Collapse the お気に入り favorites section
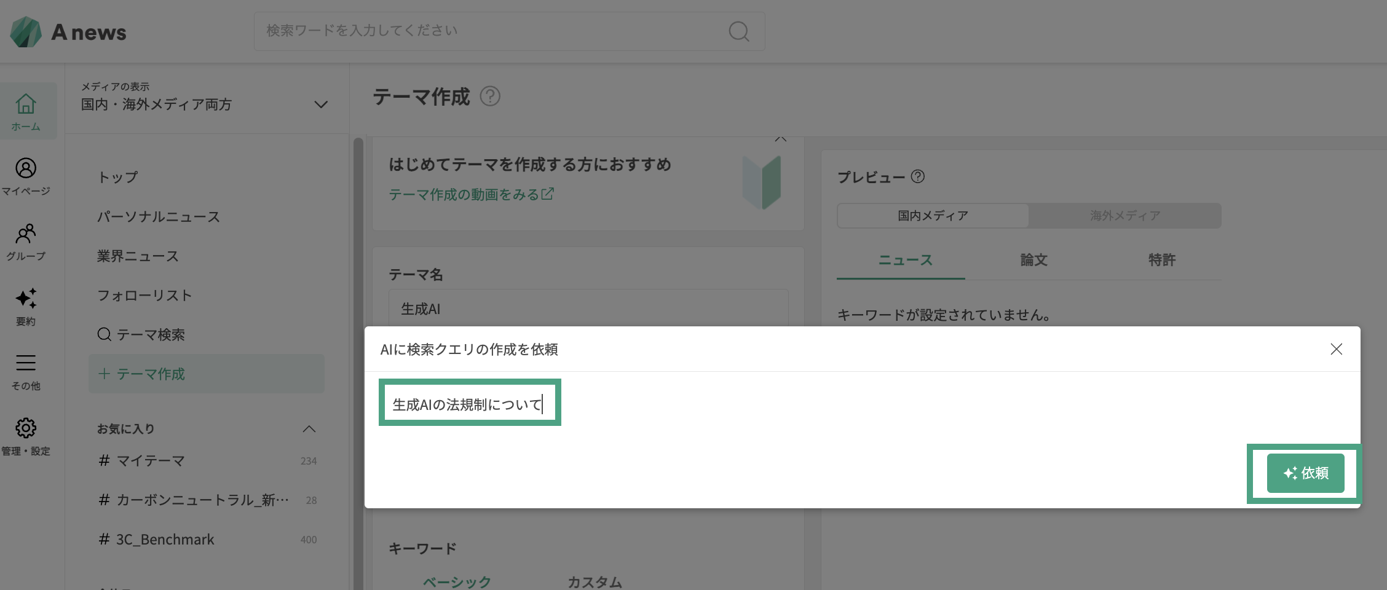This screenshot has width=1387, height=590. (x=309, y=429)
